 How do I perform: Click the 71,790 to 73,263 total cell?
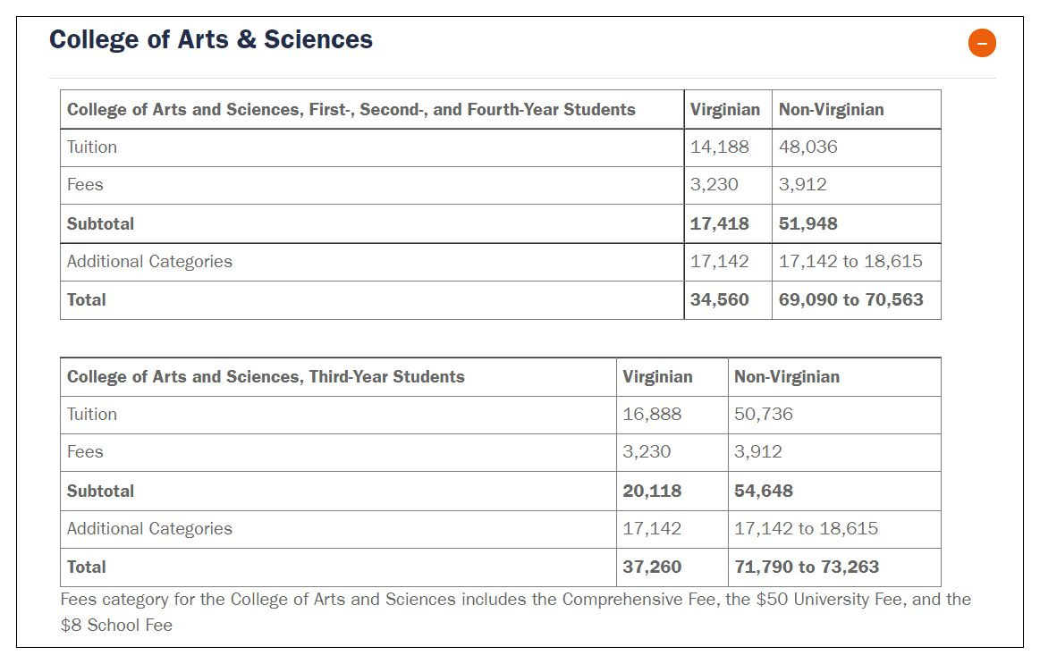(x=807, y=567)
